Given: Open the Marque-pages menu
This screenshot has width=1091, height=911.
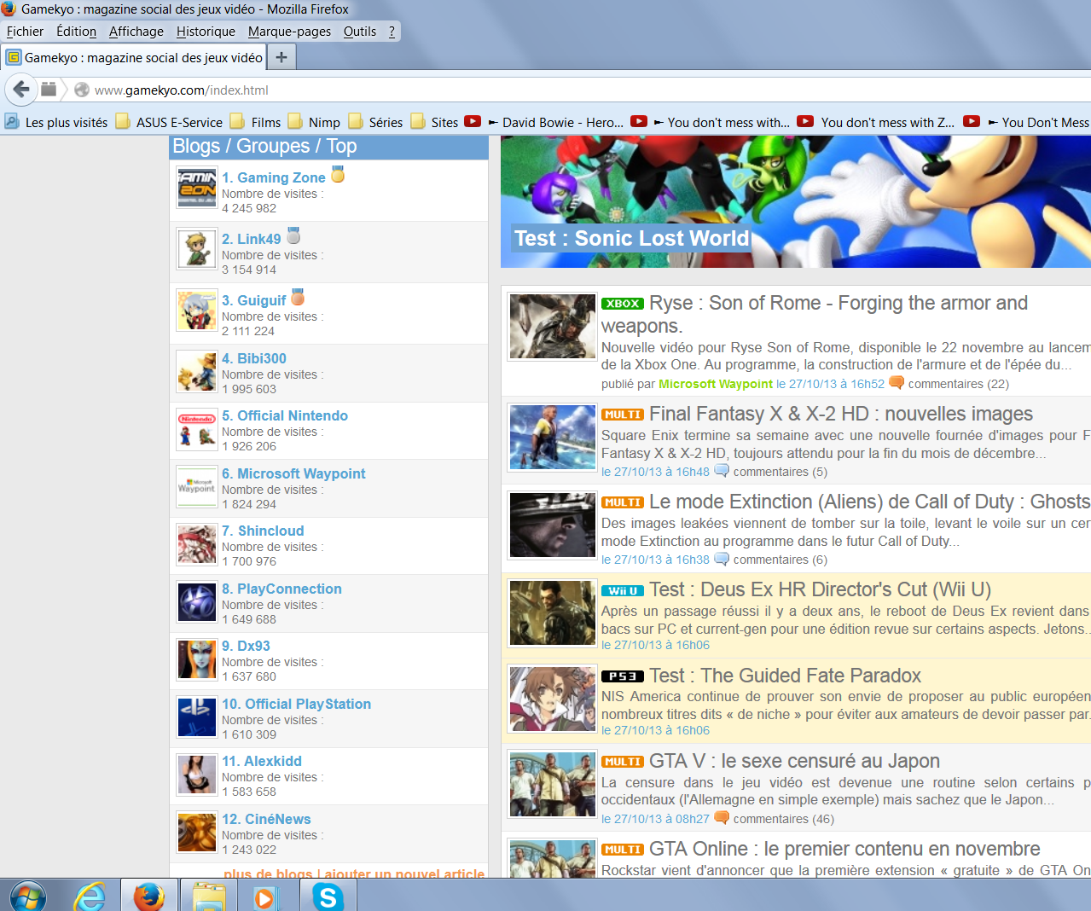Looking at the screenshot, I should point(289,32).
